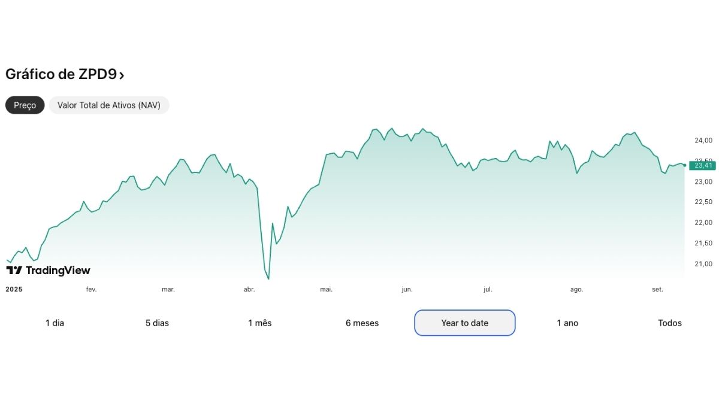
Task: Switch to Valor Total de Ativos (NAV)
Action: pyautogui.click(x=109, y=105)
